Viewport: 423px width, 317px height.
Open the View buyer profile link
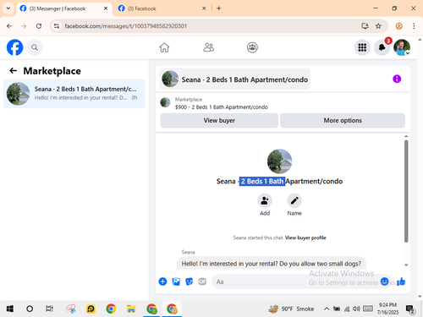(305, 238)
